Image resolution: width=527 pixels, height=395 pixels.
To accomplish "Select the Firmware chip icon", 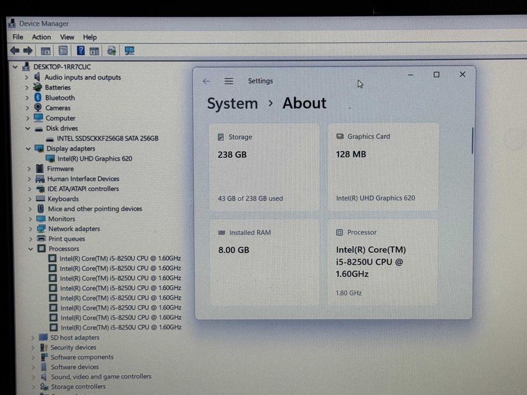I will [40, 168].
